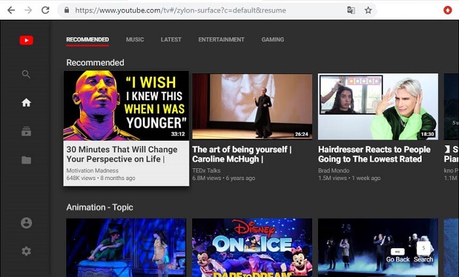459x277 pixels.
Task: Switch to the Entertainment tab
Action: pyautogui.click(x=222, y=39)
